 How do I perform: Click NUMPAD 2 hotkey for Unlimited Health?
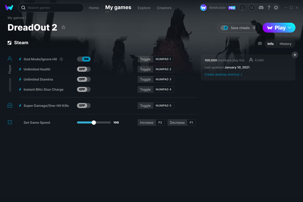coord(163,69)
